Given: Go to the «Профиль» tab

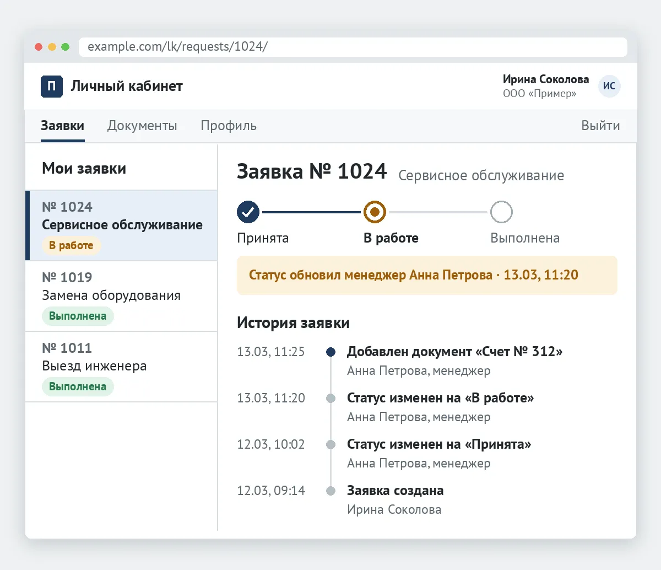Looking at the screenshot, I should pyautogui.click(x=229, y=126).
